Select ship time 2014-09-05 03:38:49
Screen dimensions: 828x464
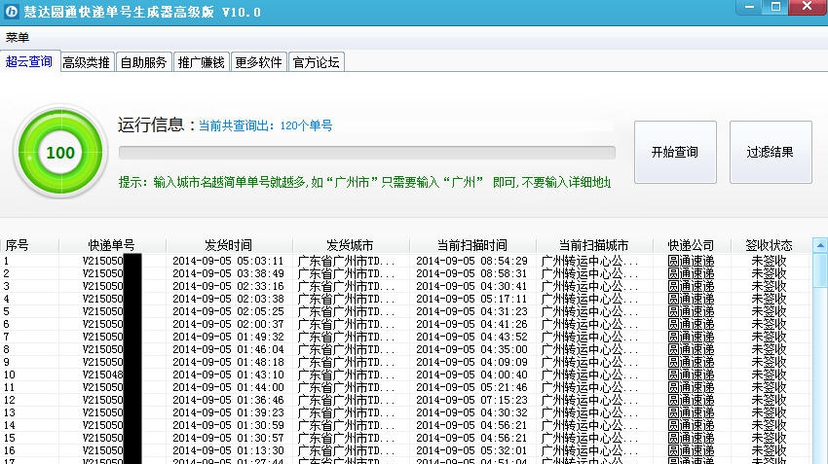pyautogui.click(x=228, y=273)
